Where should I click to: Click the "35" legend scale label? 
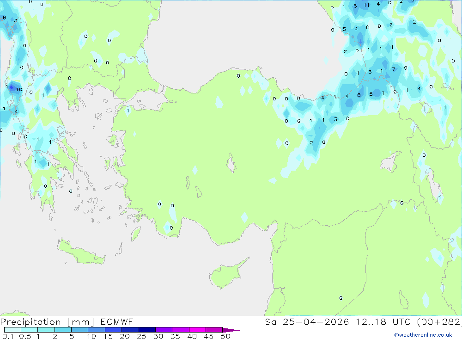[175, 336]
